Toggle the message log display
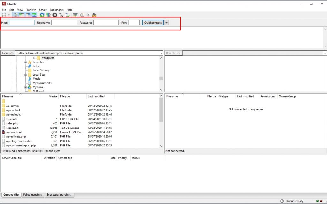This screenshot has width=327, height=204. pos(15,15)
